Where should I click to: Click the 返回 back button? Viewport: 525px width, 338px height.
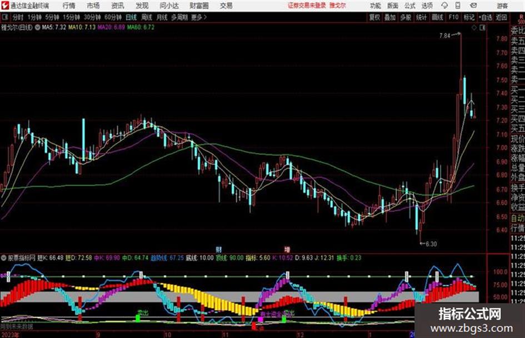[501, 17]
